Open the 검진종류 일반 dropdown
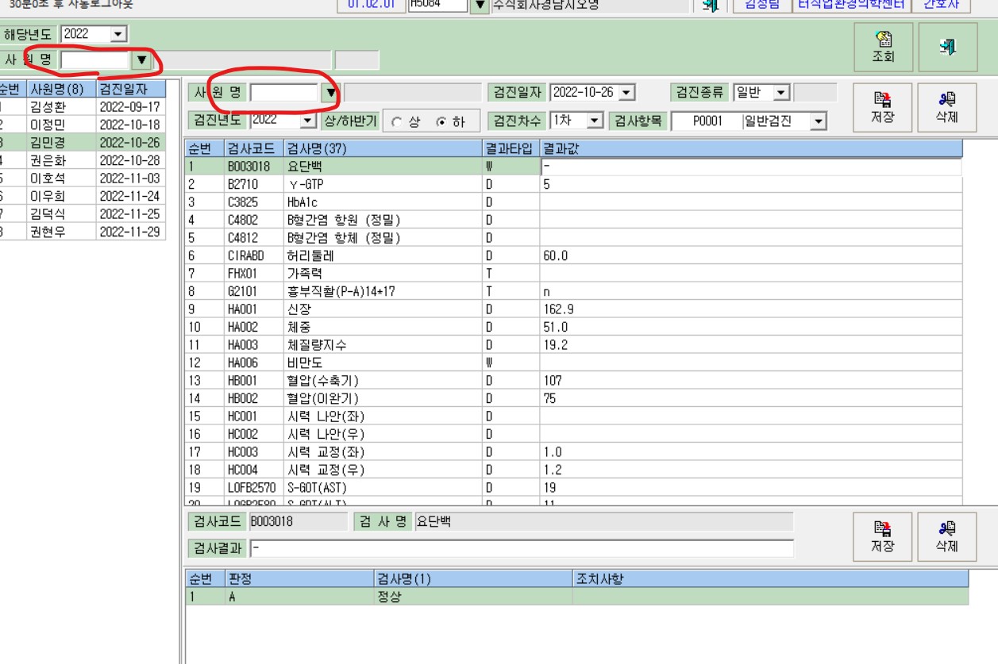The image size is (998, 664). point(781,93)
